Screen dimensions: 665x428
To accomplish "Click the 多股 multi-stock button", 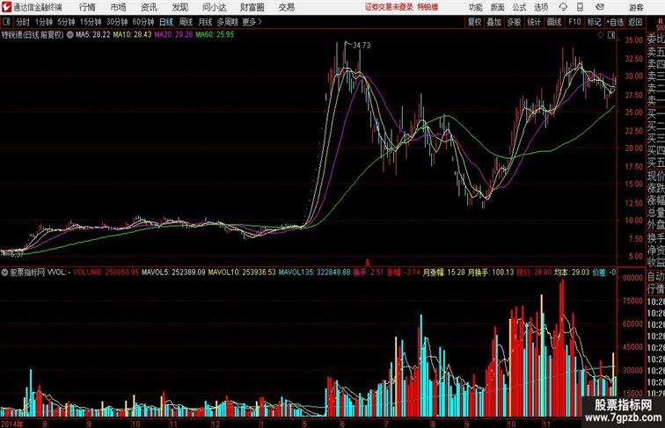I will tap(514, 22).
